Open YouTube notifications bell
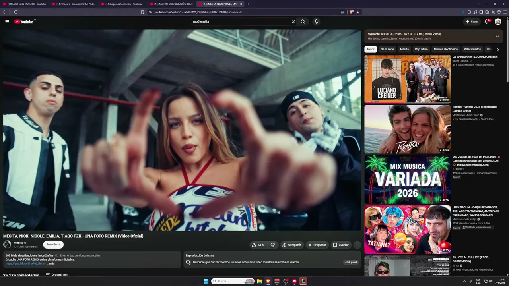This screenshot has width=509, height=286. 487,21
